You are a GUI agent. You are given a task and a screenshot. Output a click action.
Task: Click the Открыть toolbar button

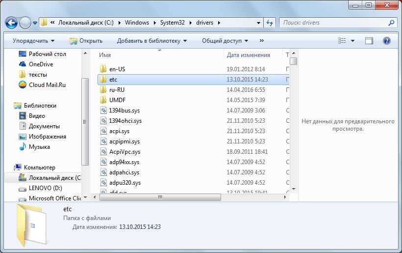(86, 41)
